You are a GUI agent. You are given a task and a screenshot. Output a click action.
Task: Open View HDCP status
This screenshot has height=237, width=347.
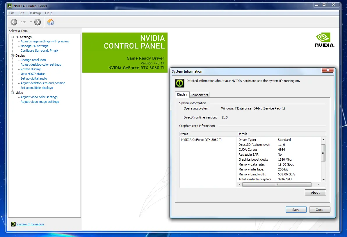(33, 74)
